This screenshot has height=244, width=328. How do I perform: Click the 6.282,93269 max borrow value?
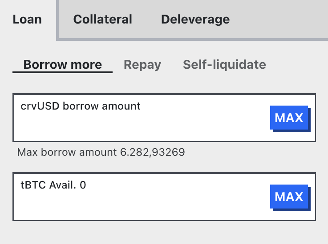tap(152, 153)
